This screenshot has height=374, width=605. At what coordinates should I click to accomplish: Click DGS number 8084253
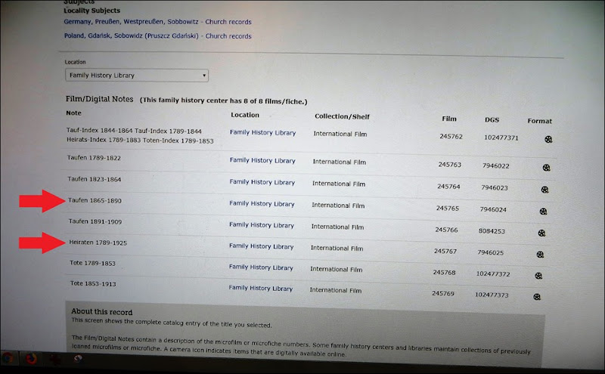tap(492, 231)
